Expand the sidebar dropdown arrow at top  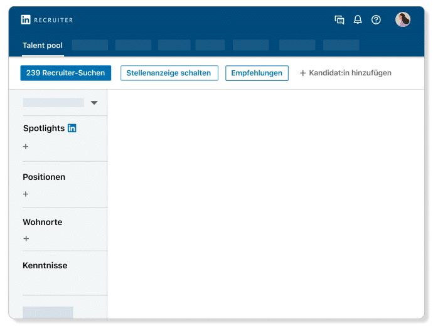(x=94, y=103)
